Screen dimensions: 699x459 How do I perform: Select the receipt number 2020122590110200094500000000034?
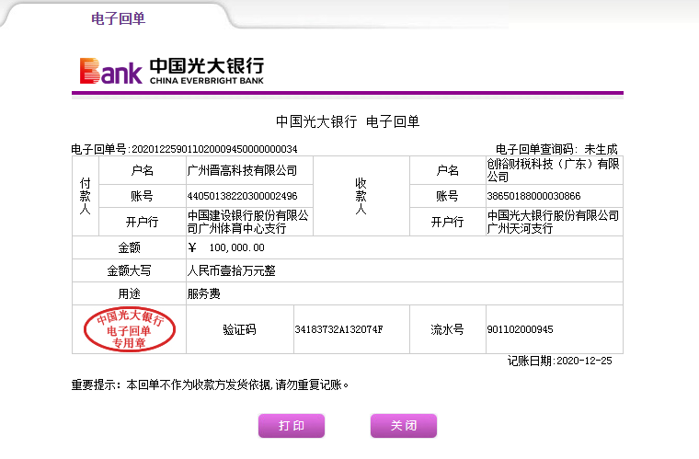pos(214,149)
